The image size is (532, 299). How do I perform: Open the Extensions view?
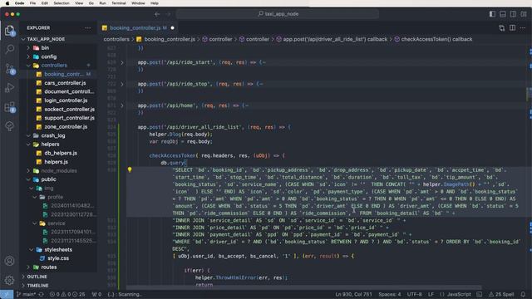tap(9, 107)
